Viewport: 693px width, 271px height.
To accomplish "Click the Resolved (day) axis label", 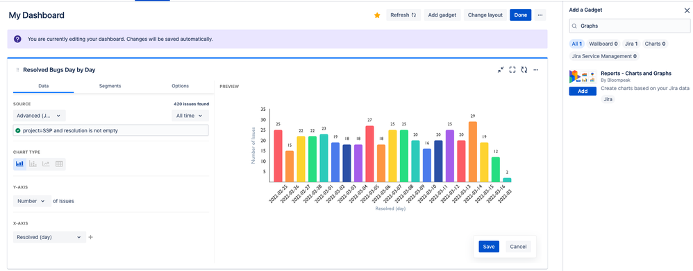I will click(390, 209).
